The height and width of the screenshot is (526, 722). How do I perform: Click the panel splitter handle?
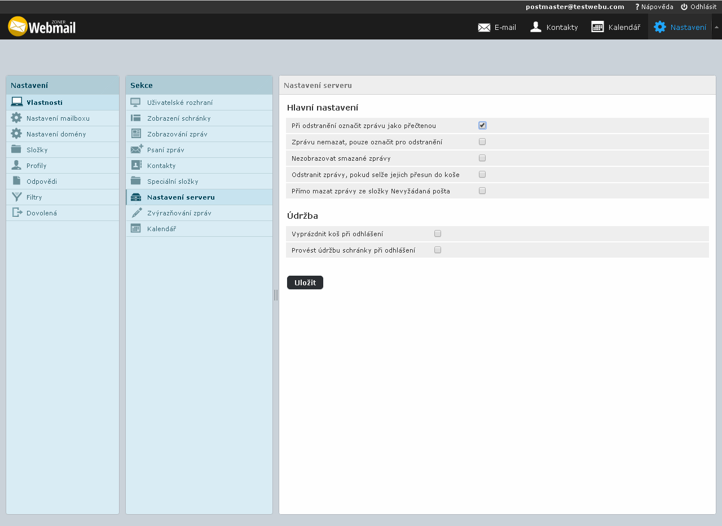(276, 295)
